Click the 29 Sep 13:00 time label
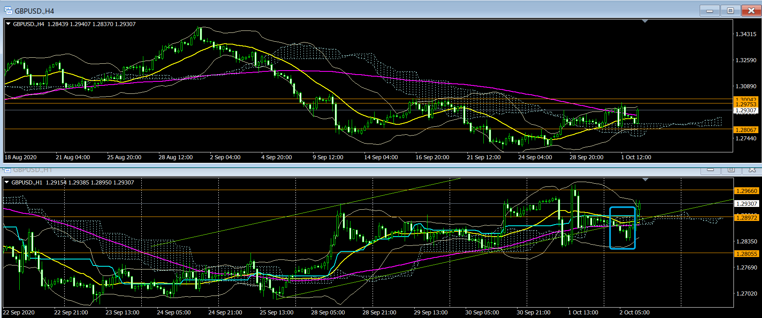762x318 pixels. [431, 312]
